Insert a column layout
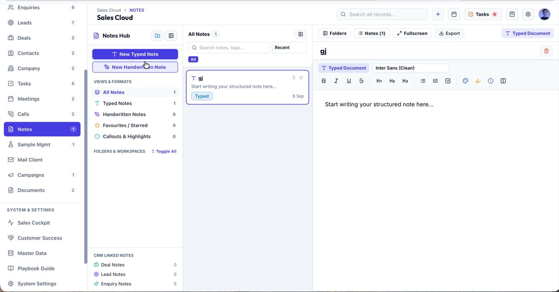 503,81
